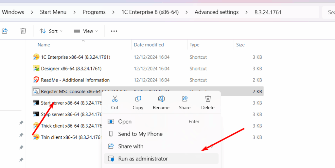335x168 pixels.
Task: Click the Cut icon in context menu
Action: point(115,99)
